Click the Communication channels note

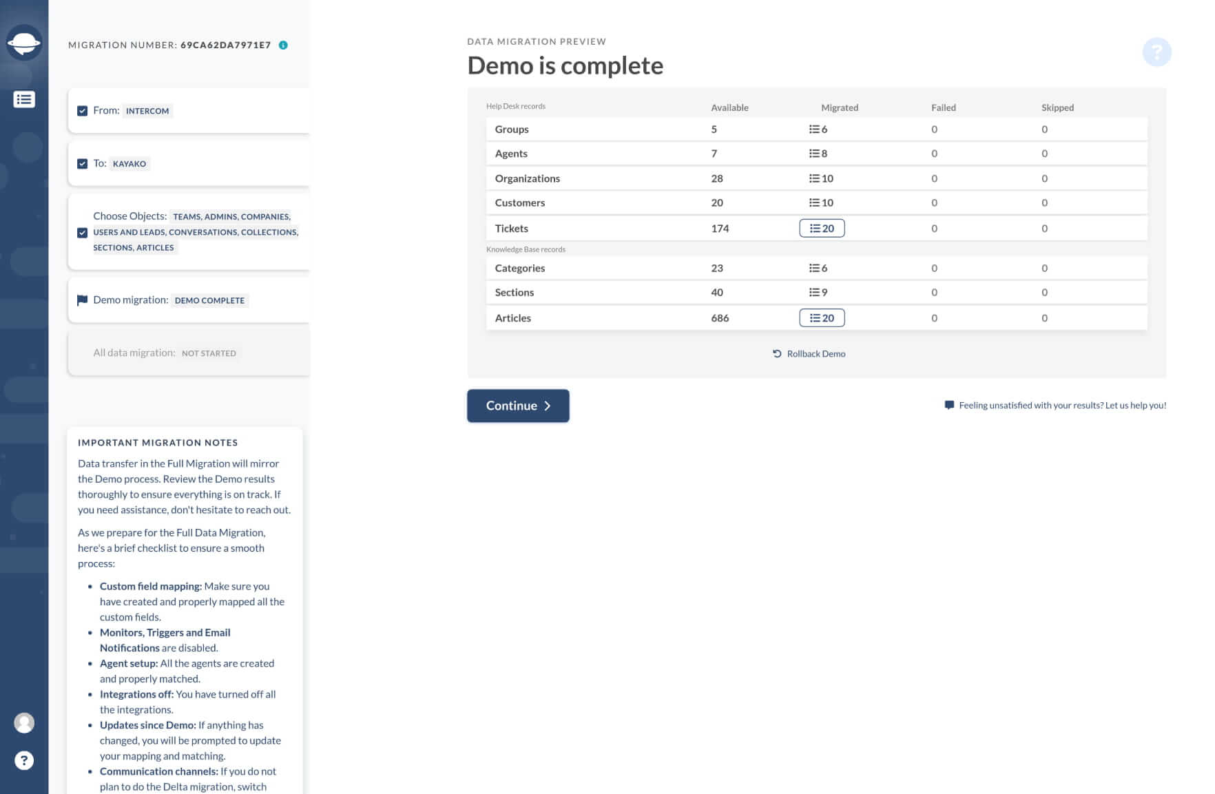click(x=188, y=779)
